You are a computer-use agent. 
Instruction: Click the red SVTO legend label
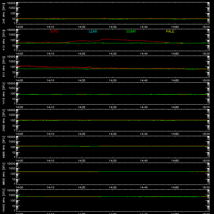pyautogui.click(x=54, y=31)
